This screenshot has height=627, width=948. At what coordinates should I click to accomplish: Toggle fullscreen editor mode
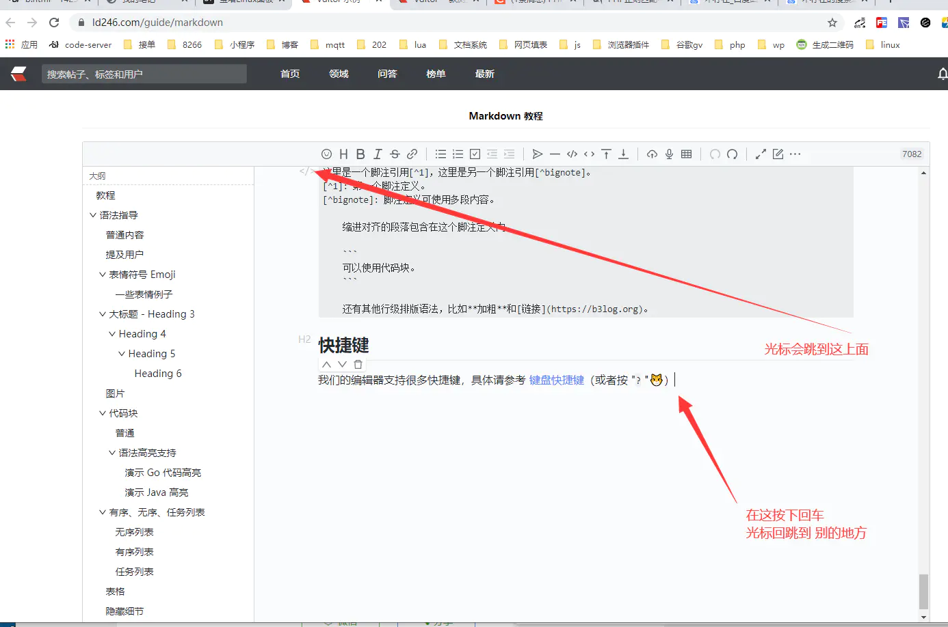tap(761, 154)
